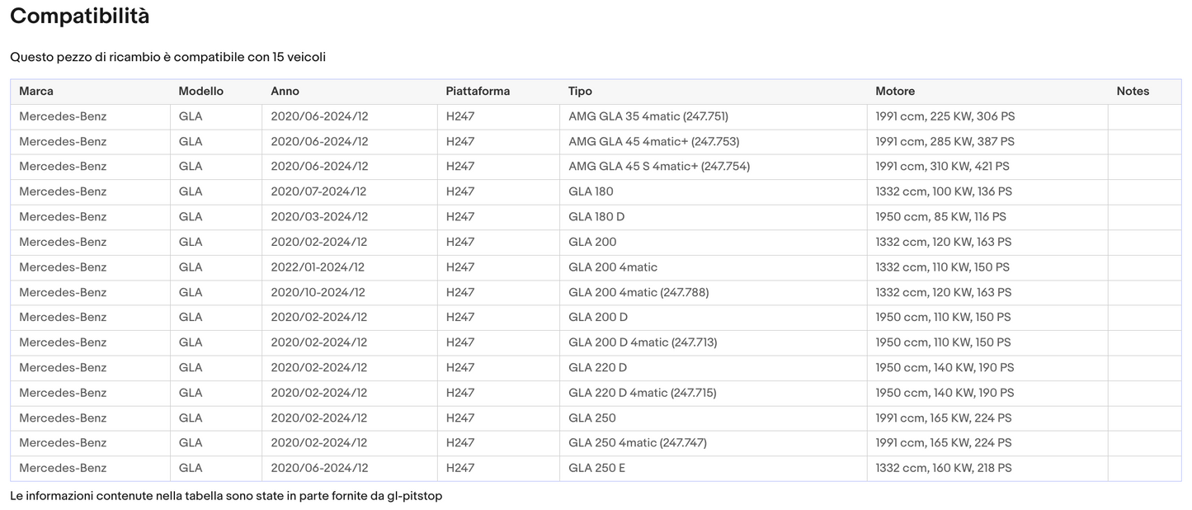The image size is (1192, 510).
Task: Click the Motore column header
Action: click(x=895, y=92)
